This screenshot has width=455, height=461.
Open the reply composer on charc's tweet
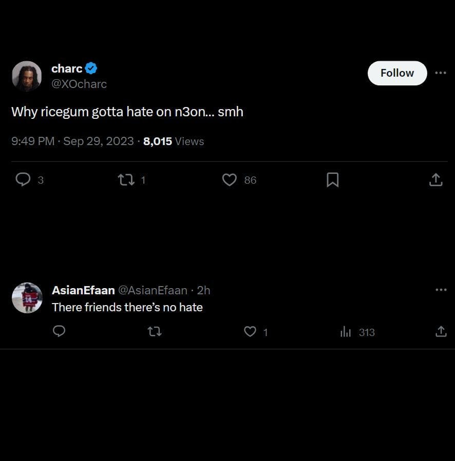[x=23, y=180]
